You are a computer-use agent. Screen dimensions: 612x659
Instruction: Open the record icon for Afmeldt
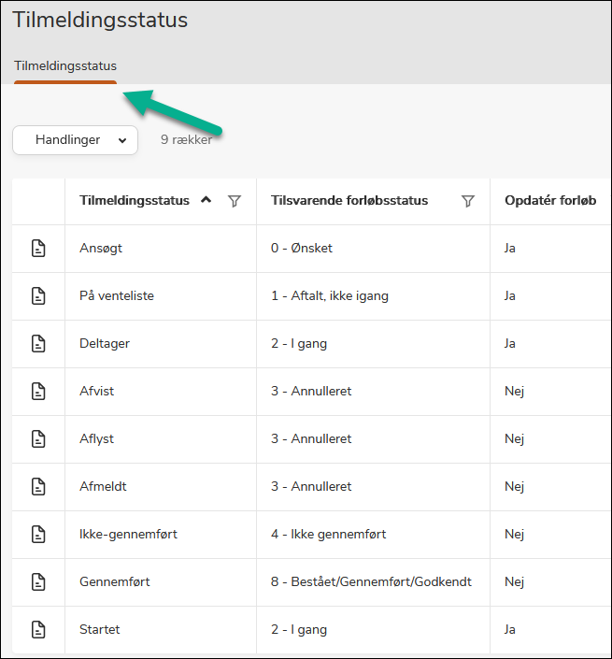[38, 487]
